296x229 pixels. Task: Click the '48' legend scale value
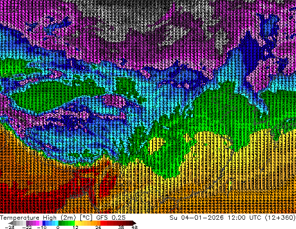134,227
